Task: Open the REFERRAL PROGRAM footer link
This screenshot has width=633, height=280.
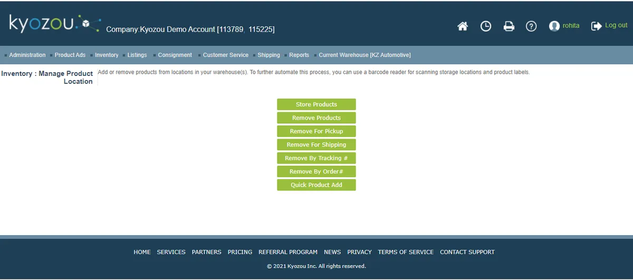Action: click(288, 252)
